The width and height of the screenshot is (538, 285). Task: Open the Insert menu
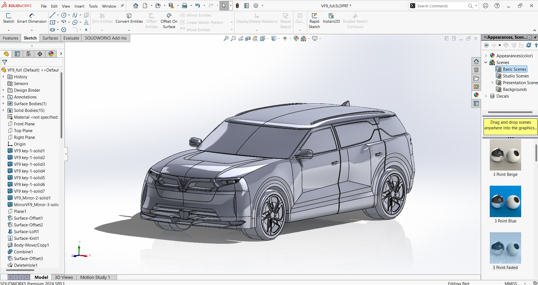pyautogui.click(x=79, y=6)
